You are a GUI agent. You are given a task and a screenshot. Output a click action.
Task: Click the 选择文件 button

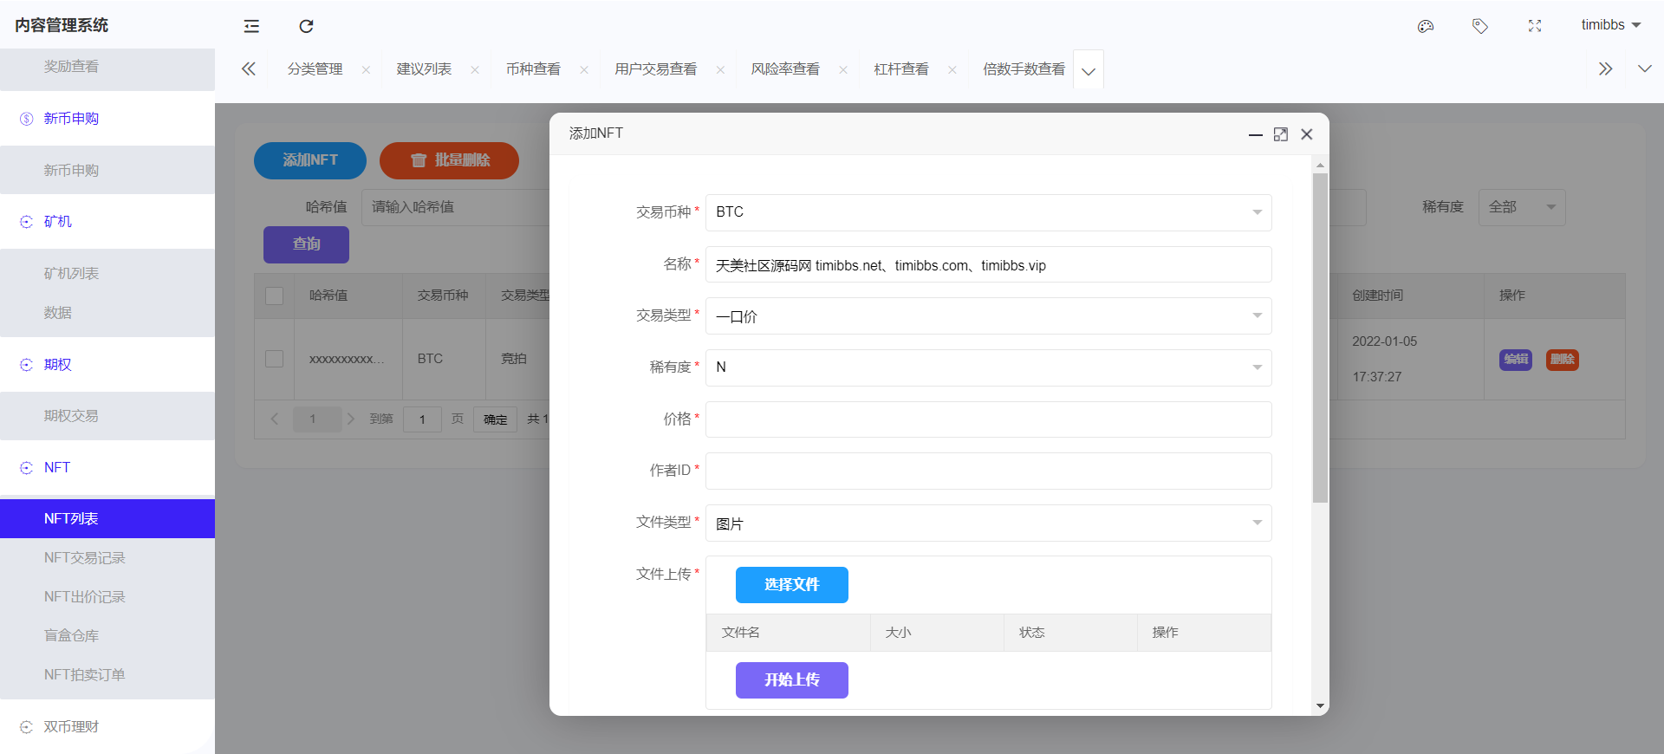click(791, 585)
